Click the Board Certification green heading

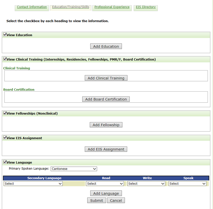click(x=19, y=89)
